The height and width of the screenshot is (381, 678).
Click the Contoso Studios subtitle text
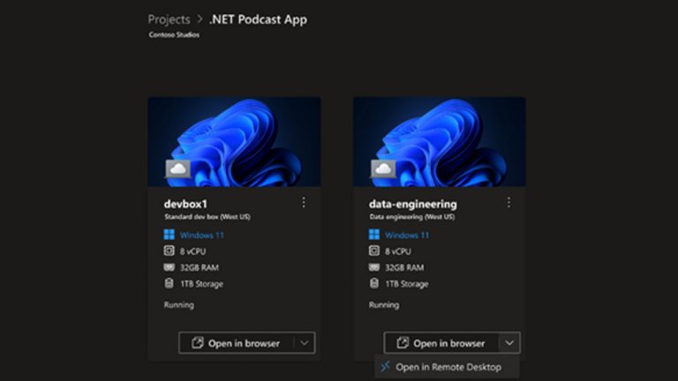pyautogui.click(x=174, y=34)
